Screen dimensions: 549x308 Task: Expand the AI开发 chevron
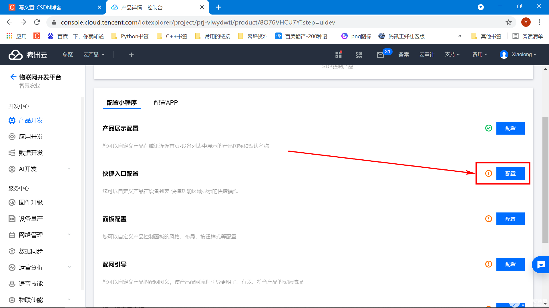point(69,169)
